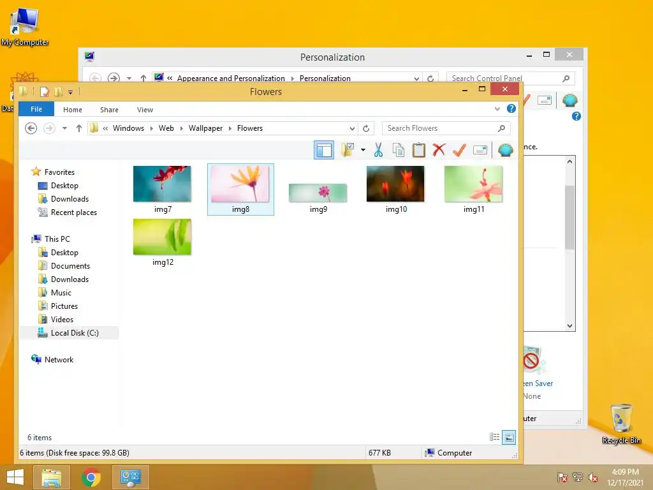This screenshot has width=653, height=490.
Task: Click the red X Delete icon
Action: 439,149
